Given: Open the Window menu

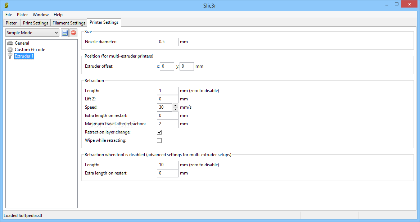Looking at the screenshot, I should coord(41,15).
